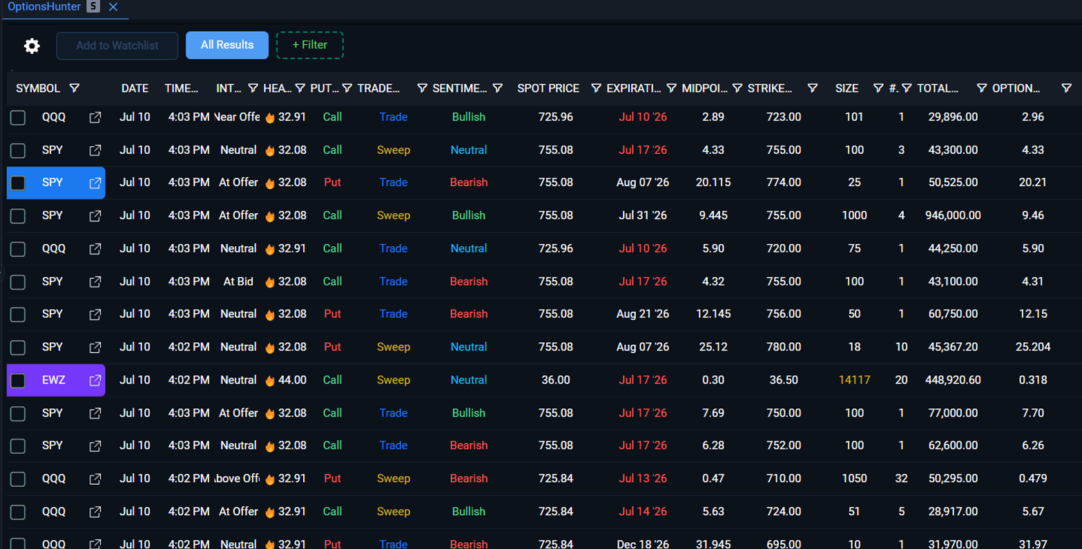This screenshot has height=549, width=1082.
Task: Open external link for QQQ 723.00 strike row
Action: pos(95,117)
